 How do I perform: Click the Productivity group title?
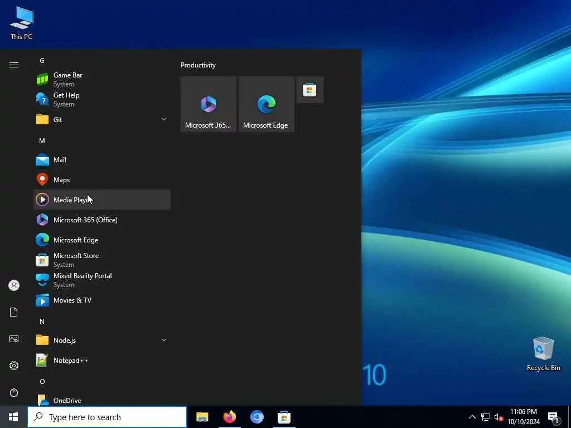tap(198, 65)
